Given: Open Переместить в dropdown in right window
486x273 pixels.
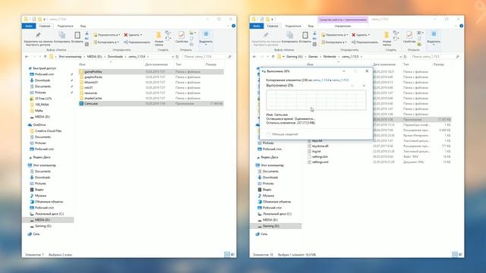Looking at the screenshot, I should [335, 35].
